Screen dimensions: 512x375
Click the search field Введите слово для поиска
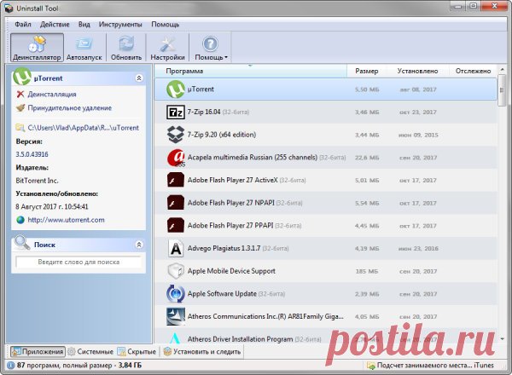(x=79, y=262)
